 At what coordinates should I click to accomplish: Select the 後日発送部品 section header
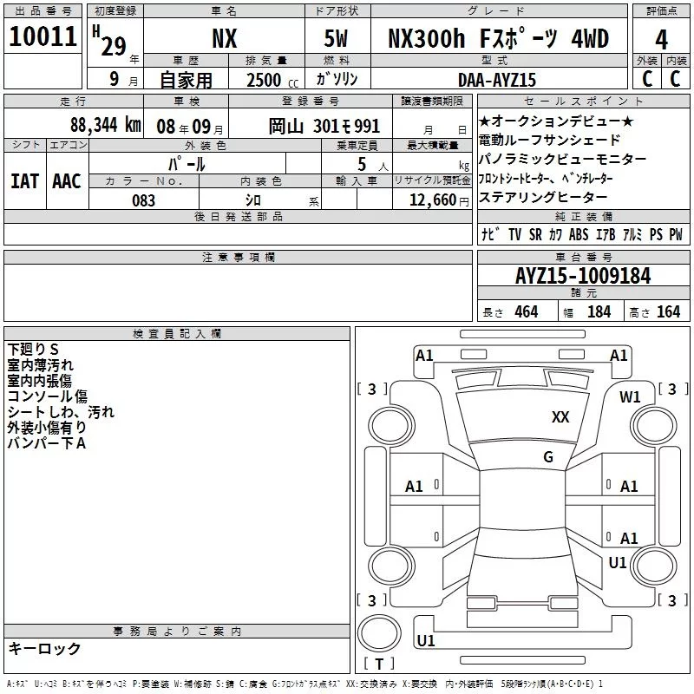pos(239,216)
